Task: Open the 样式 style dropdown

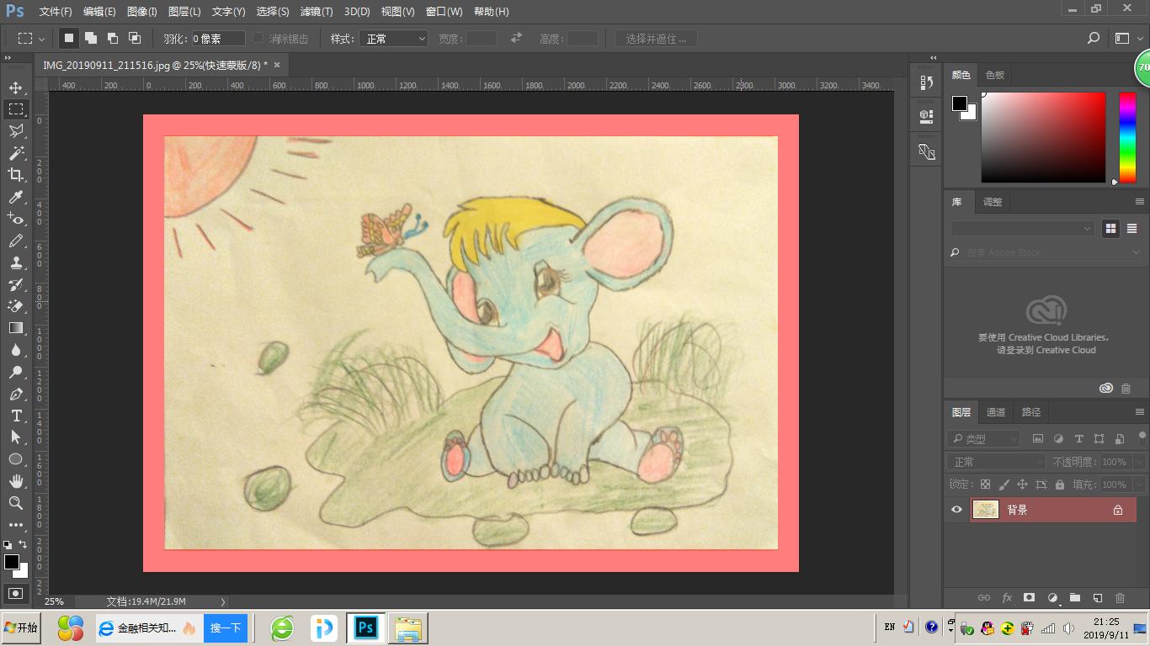Action: point(394,39)
